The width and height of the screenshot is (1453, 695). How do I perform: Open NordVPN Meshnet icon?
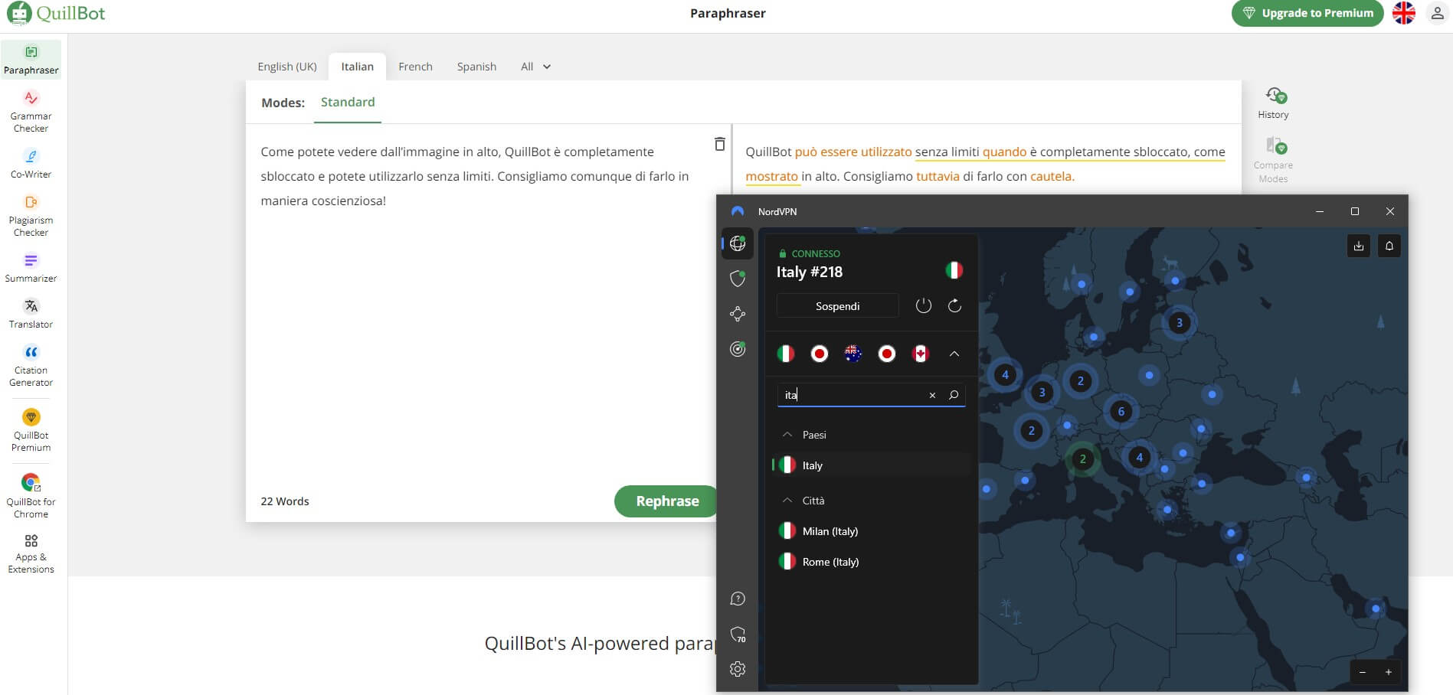click(x=738, y=314)
